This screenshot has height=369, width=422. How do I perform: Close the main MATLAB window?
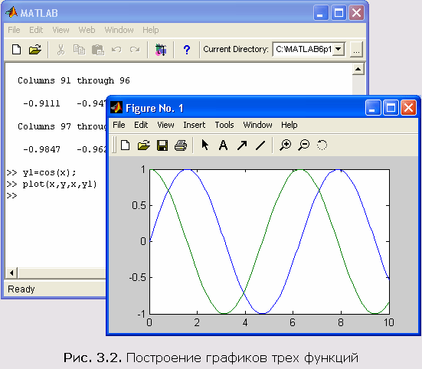(x=356, y=13)
